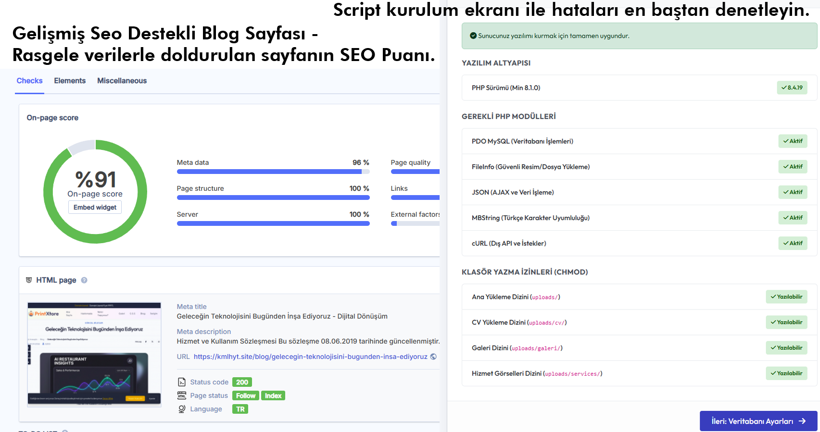Click the Language icon
This screenshot has width=820, height=432.
pyautogui.click(x=182, y=409)
